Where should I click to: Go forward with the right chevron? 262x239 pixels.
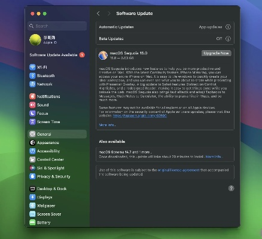click(109, 14)
